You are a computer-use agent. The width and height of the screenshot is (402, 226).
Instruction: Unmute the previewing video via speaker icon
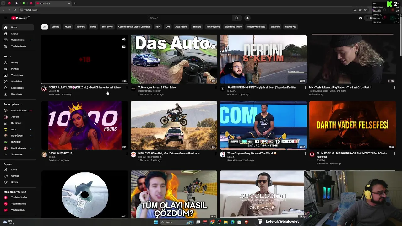click(x=124, y=40)
